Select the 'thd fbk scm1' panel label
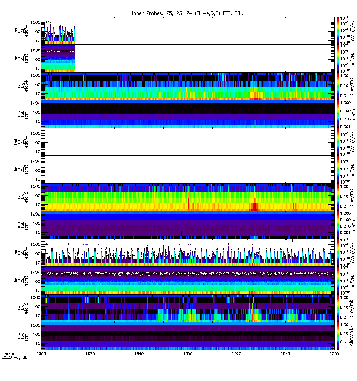357x381 pixels. pyautogui.click(x=23, y=225)
